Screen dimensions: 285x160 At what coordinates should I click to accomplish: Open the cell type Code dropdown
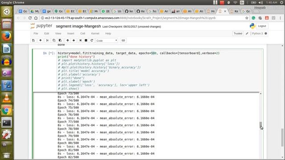click(107, 40)
